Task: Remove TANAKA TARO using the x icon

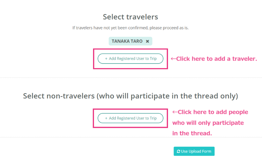Action: click(x=147, y=41)
